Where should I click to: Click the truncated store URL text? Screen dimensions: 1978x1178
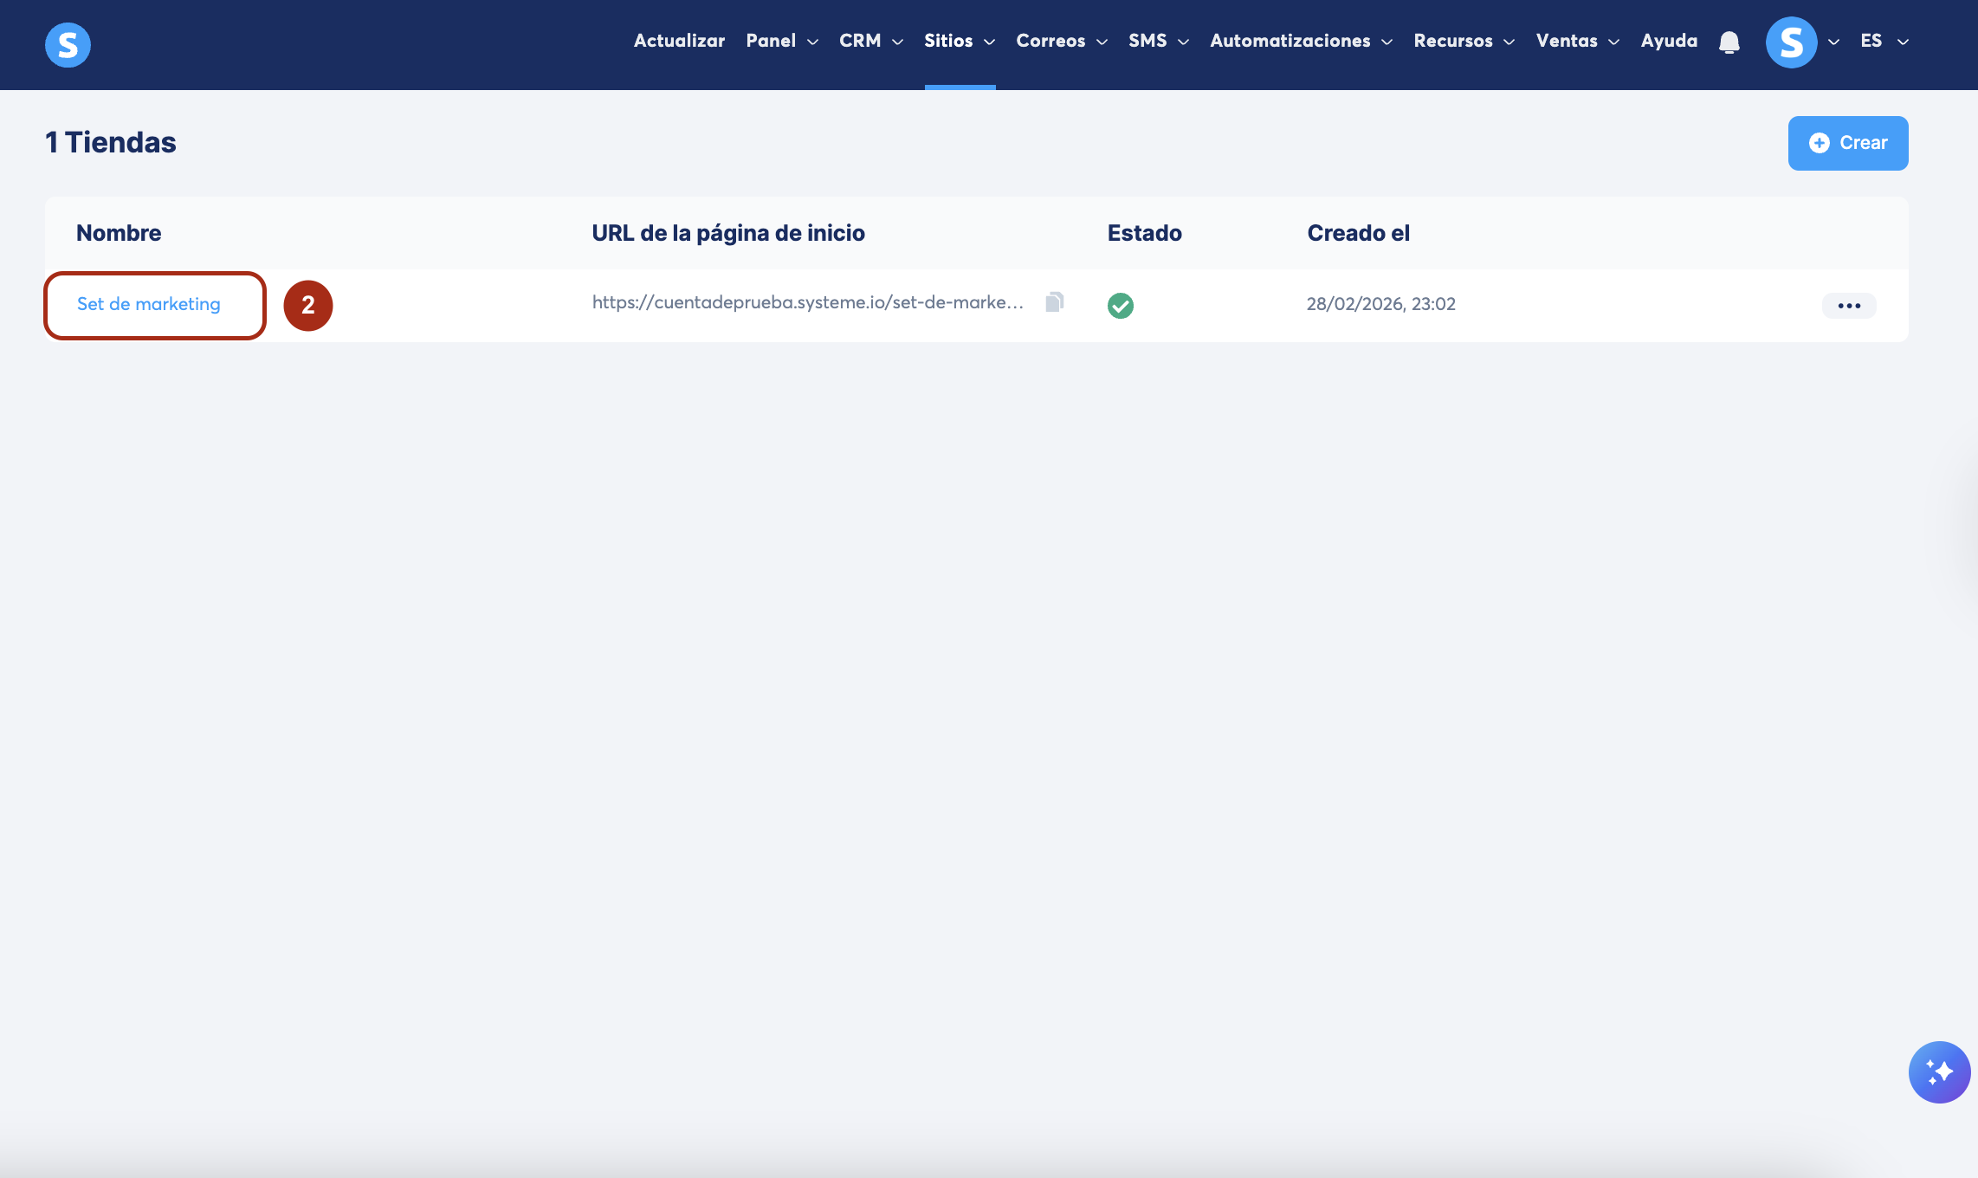point(807,302)
